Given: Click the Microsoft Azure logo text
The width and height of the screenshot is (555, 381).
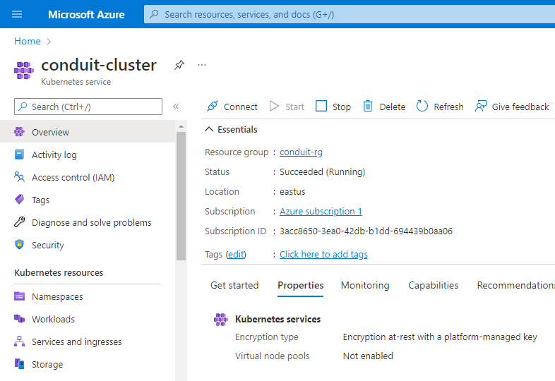Looking at the screenshot, I should tap(86, 15).
